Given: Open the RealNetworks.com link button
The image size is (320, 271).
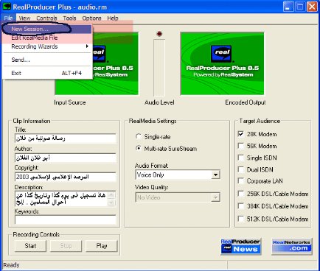Looking at the screenshot, I should click(292, 246).
